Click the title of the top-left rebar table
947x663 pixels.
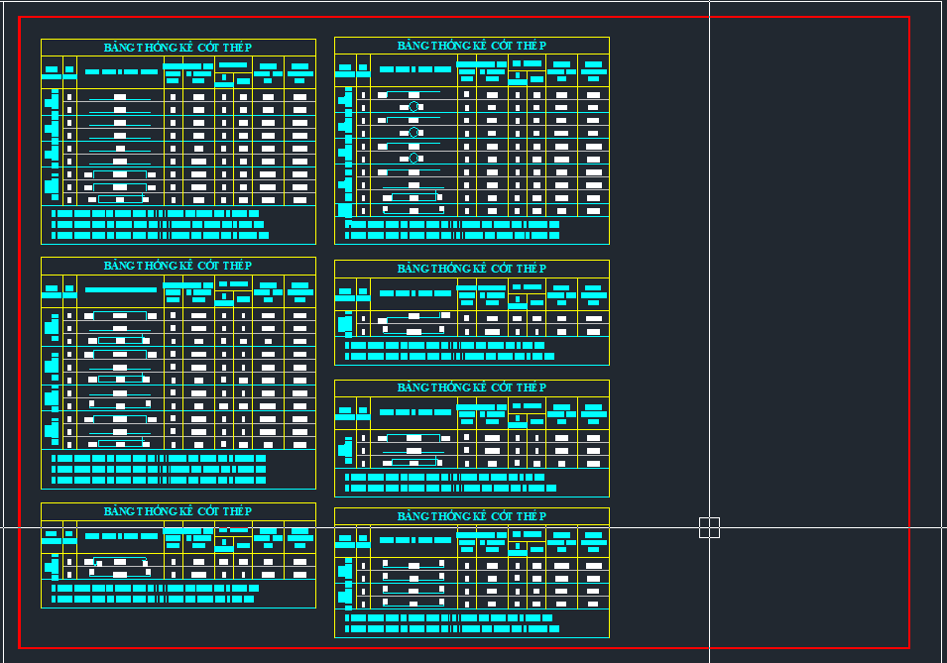tap(178, 48)
